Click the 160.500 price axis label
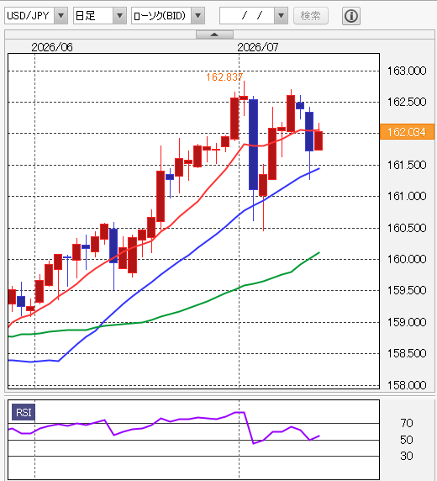This screenshot has height=481, width=437. [407, 228]
